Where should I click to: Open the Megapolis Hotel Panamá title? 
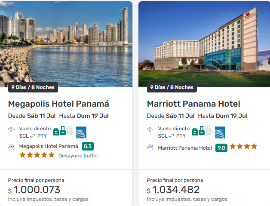click(x=58, y=104)
